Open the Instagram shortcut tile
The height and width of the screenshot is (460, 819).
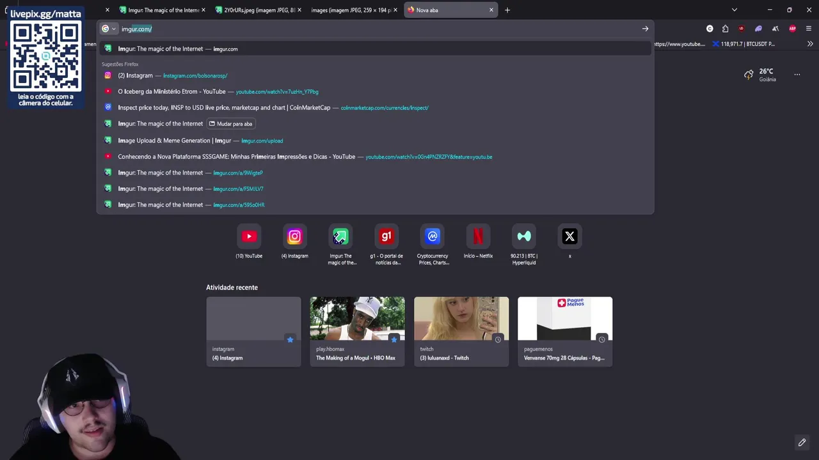tap(294, 241)
